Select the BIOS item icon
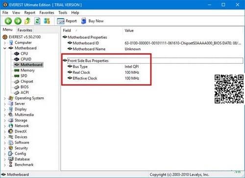 tap(17, 87)
